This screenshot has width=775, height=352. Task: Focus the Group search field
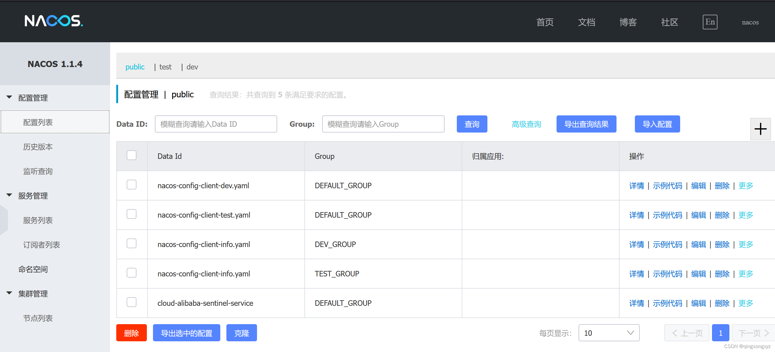click(x=383, y=124)
